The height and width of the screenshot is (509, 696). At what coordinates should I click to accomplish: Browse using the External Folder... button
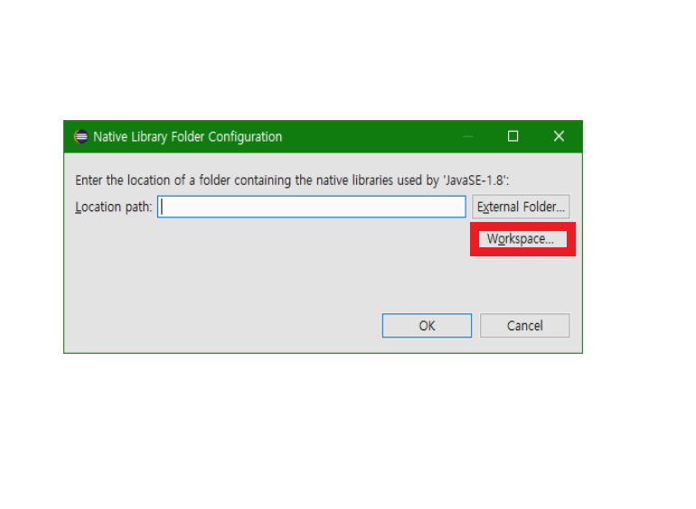(x=521, y=207)
